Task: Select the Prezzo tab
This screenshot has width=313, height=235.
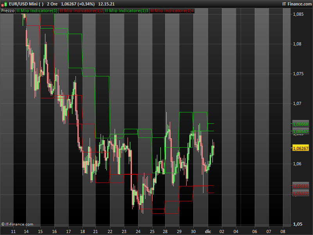Action: (8, 11)
